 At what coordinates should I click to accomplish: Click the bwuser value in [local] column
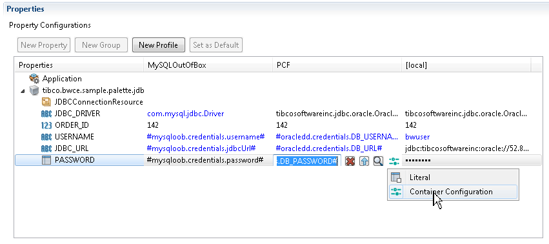417,137
